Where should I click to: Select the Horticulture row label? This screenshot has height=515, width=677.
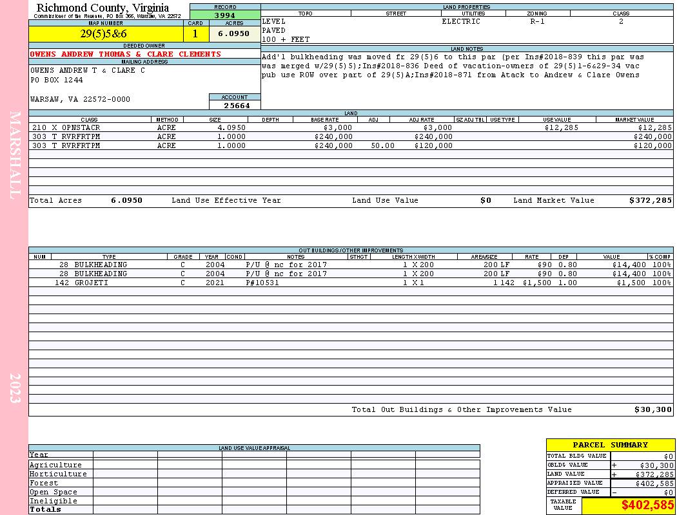58,474
